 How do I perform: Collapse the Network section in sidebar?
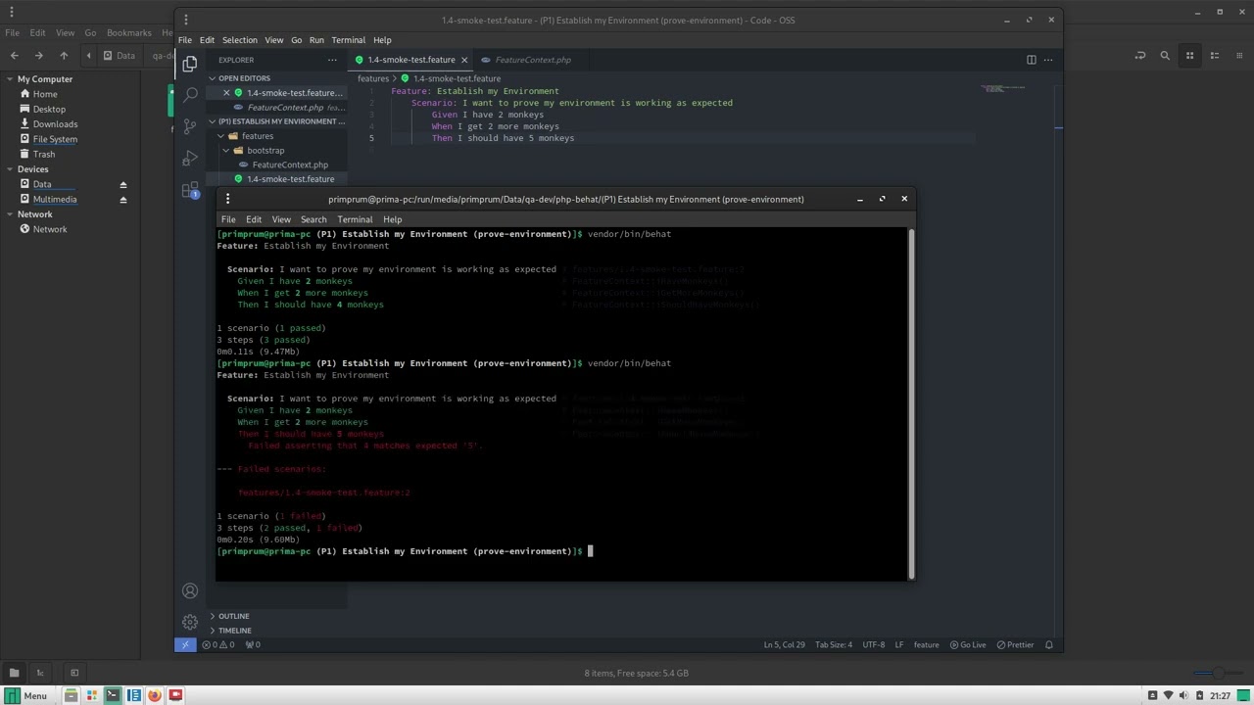tap(9, 214)
